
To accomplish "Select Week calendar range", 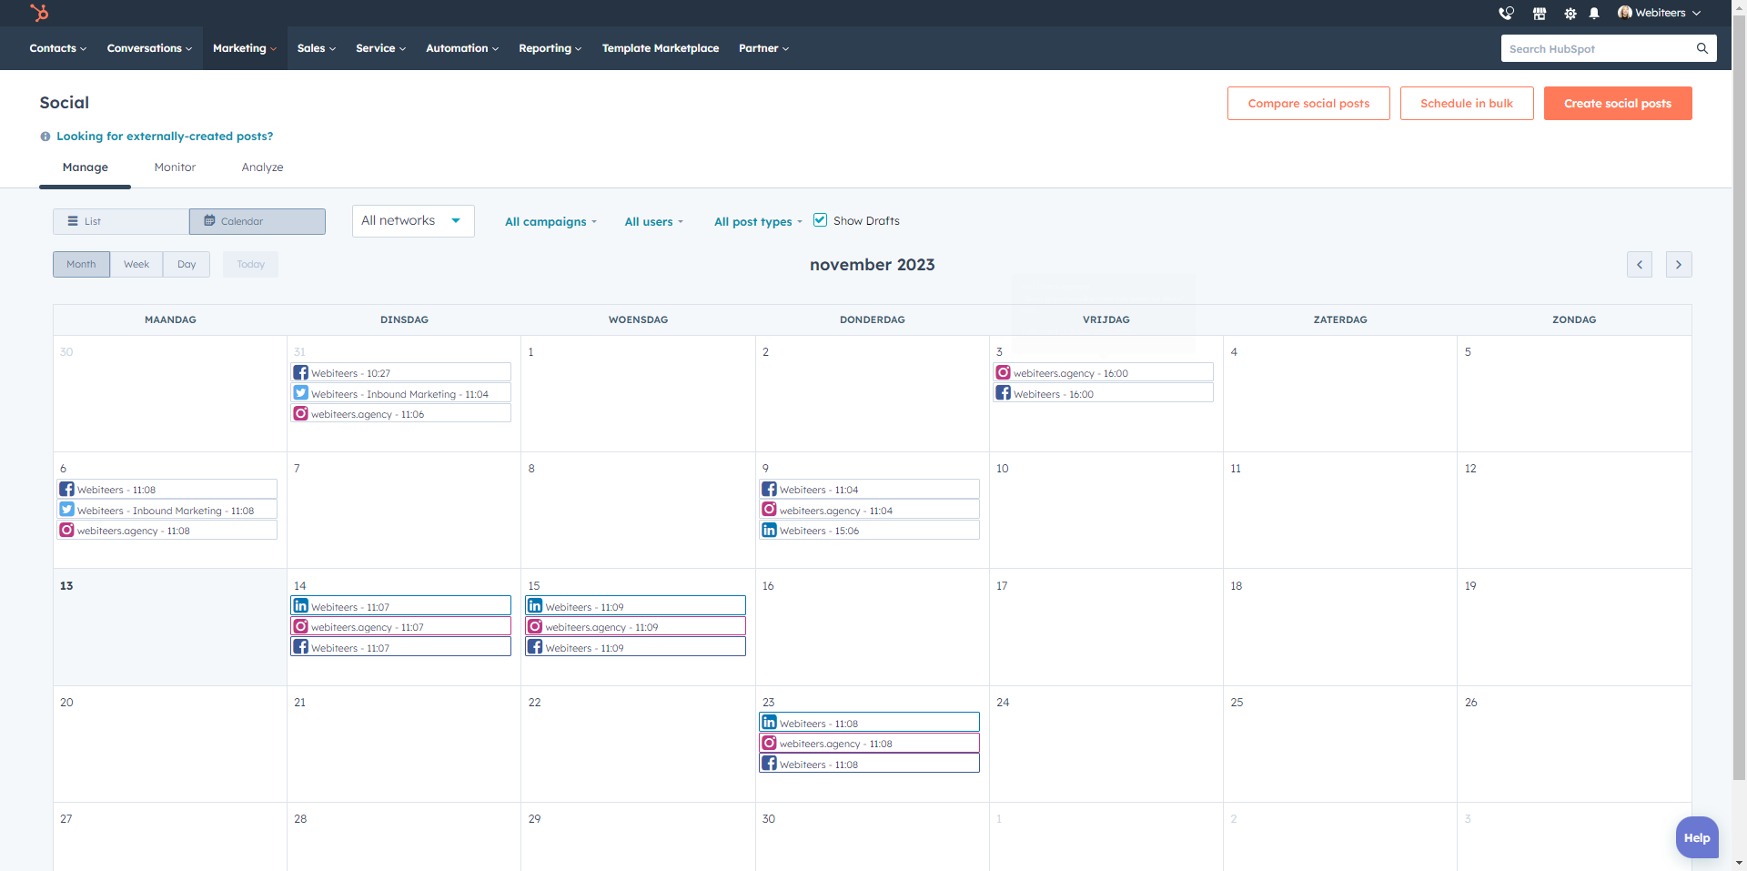I will [x=136, y=264].
